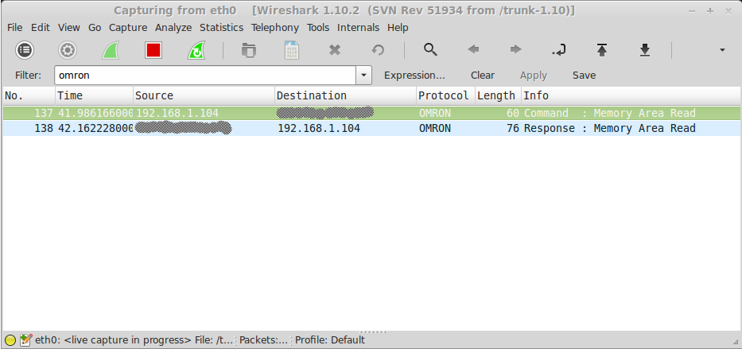Minimize the Wireshark window
Screen dimensions: 742x349
[x=692, y=11]
